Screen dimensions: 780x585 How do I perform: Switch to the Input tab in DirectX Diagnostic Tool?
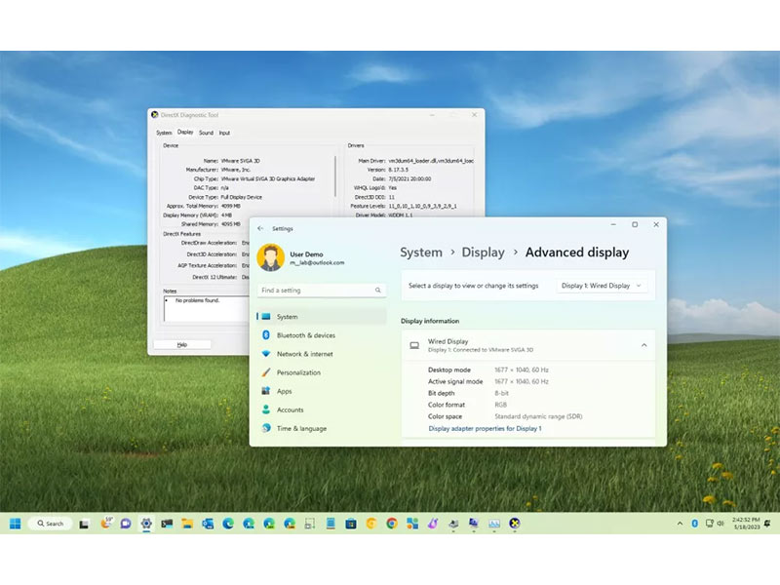[224, 133]
